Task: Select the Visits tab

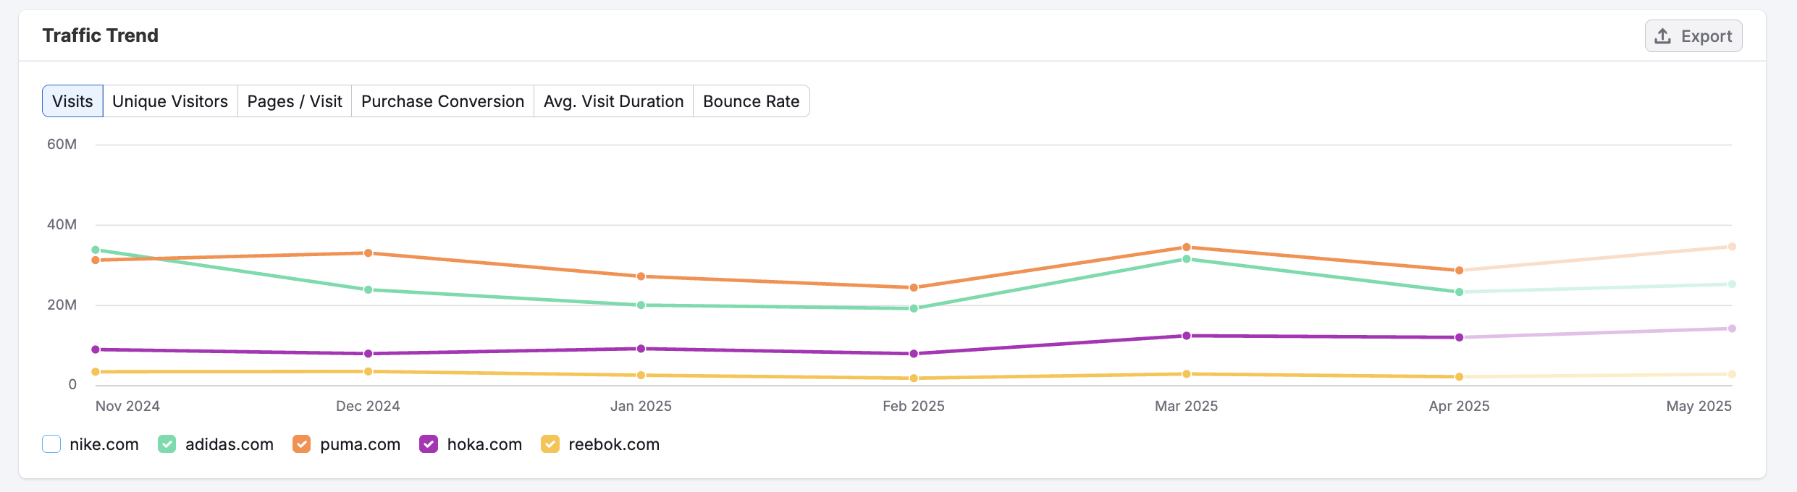Action: click(72, 101)
